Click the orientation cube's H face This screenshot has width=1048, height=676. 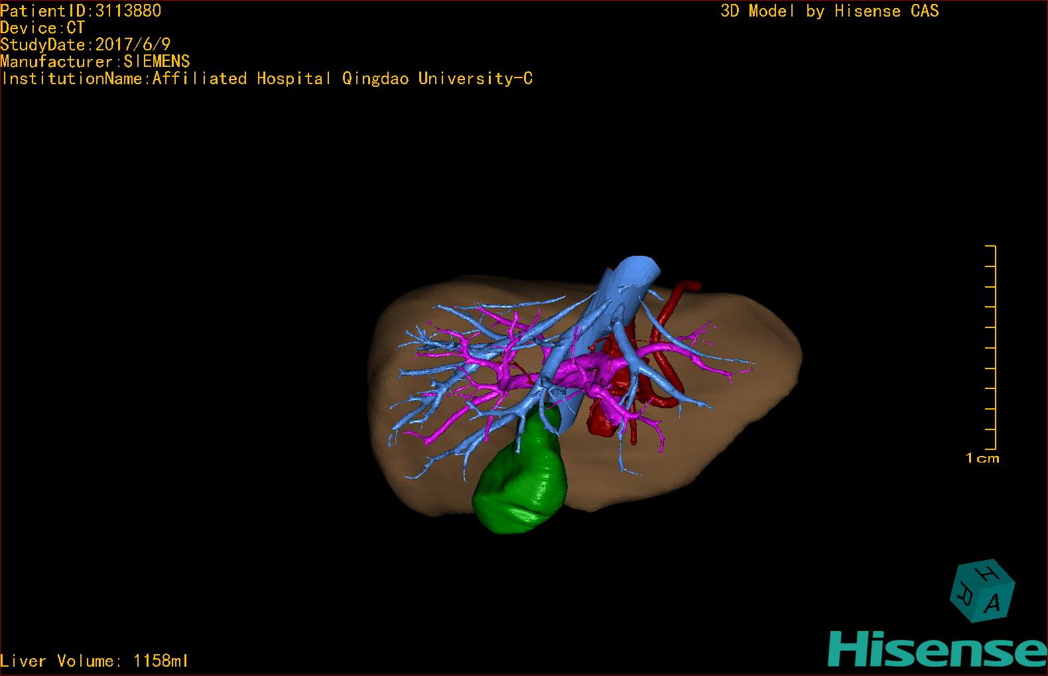pos(988,573)
